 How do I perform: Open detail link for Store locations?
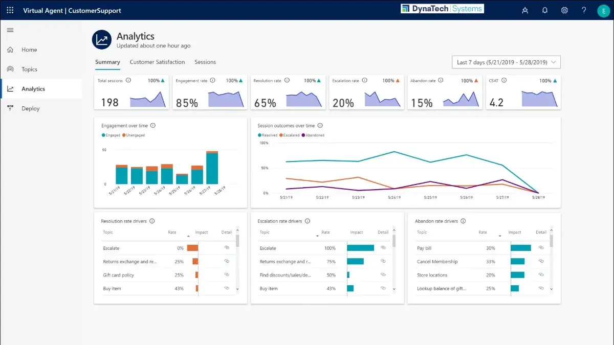click(541, 274)
